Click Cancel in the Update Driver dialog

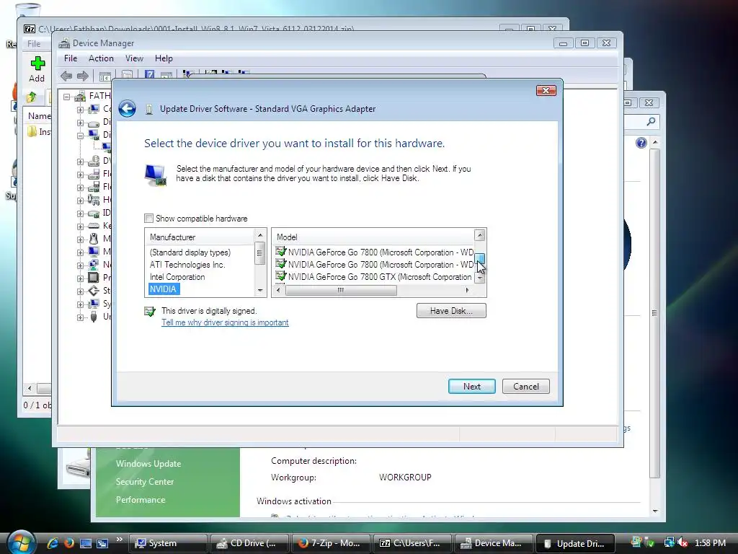pos(525,387)
